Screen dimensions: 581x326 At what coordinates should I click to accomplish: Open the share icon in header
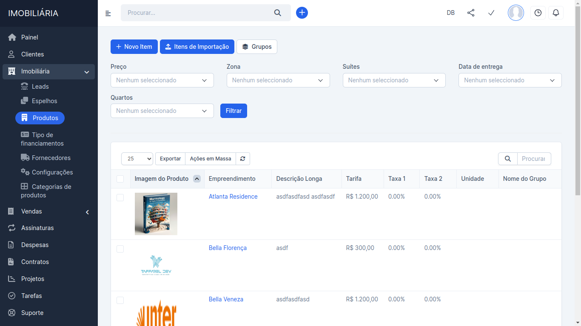coord(471,13)
